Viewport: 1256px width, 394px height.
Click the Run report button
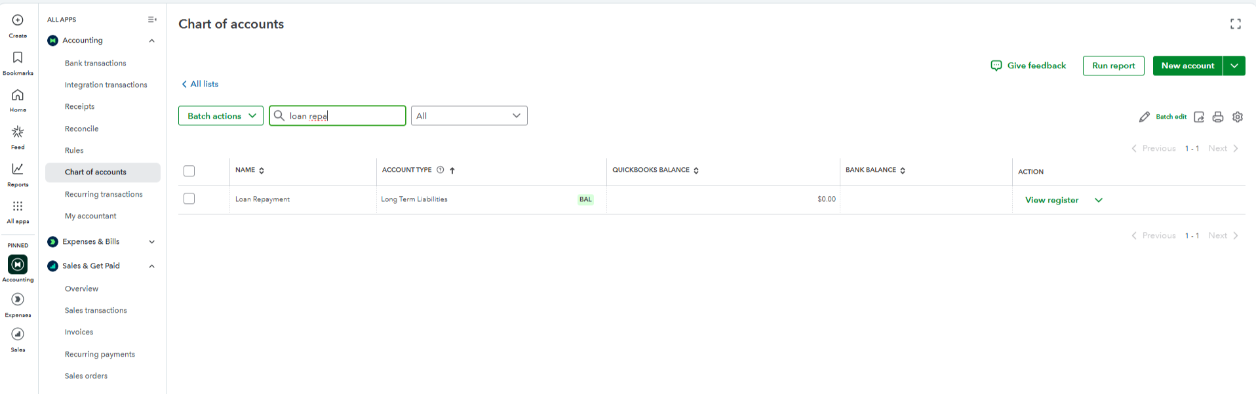[x=1114, y=66]
